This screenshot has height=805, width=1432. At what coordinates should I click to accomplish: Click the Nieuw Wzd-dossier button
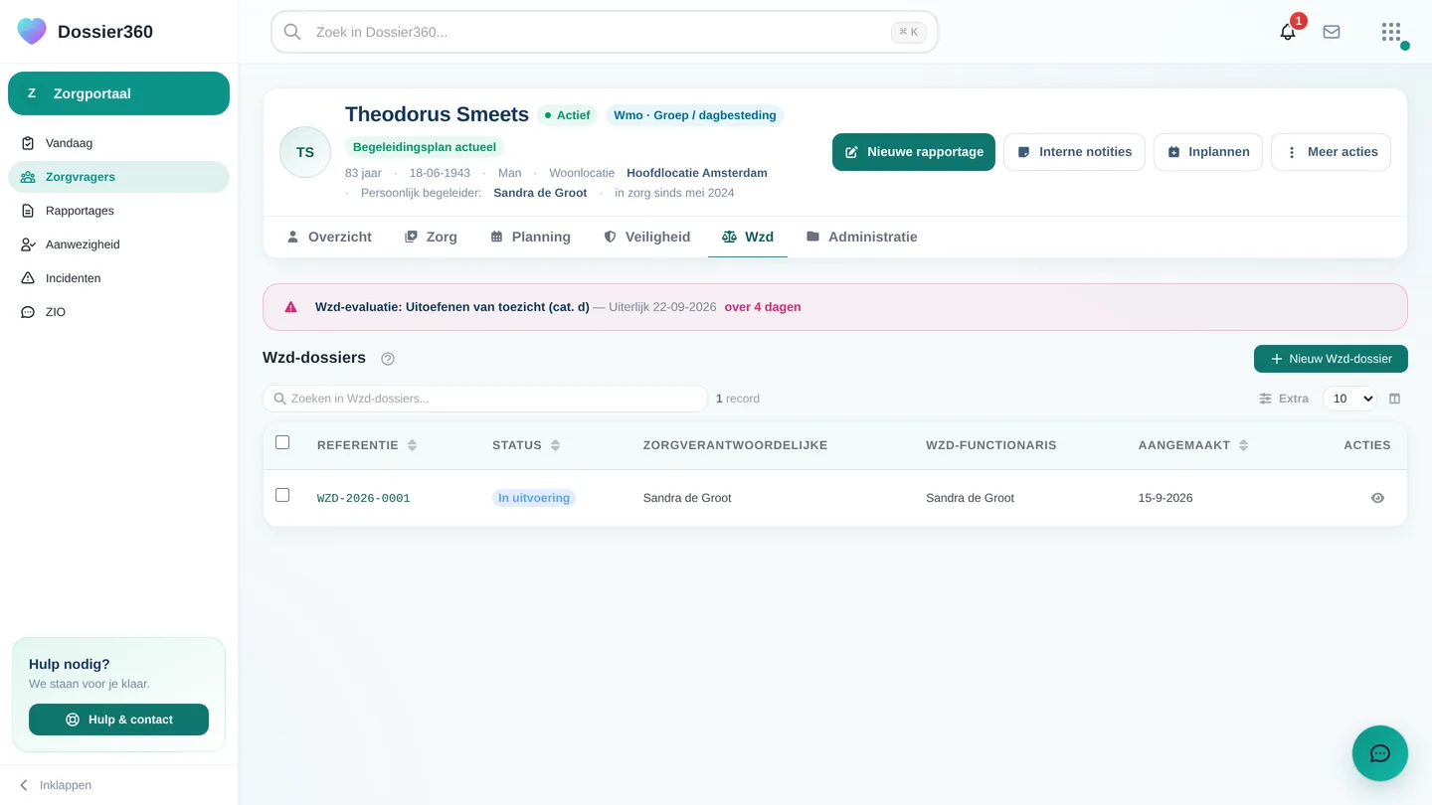(1331, 359)
